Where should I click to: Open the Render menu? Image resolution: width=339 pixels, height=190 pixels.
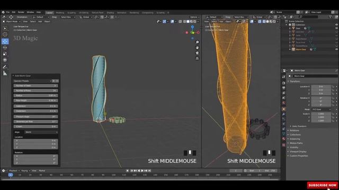21,12
